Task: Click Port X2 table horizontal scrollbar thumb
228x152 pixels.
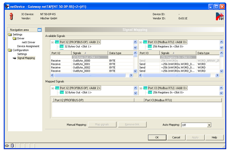Action: [x=90, y=75]
